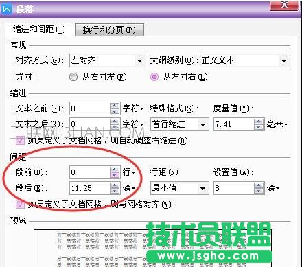This screenshot has height=267, width=302.
Task: Open the 特殊格式 首行缩进 dropdown
Action: click(180, 124)
